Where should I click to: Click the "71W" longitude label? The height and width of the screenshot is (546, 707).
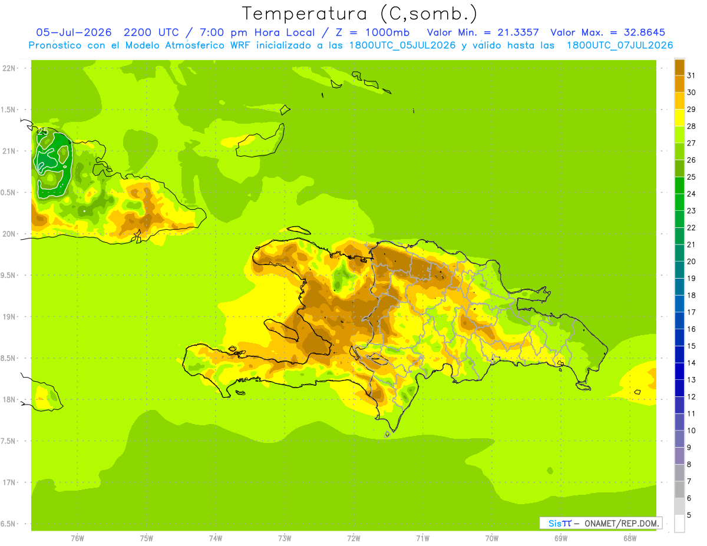click(422, 538)
